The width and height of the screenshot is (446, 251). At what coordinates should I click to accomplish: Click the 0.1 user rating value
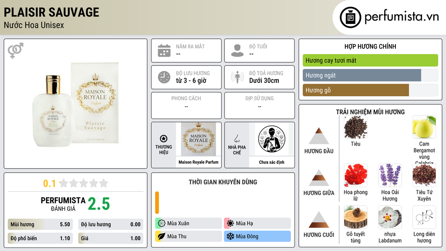coord(50,183)
